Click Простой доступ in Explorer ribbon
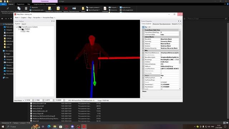 coord(93,10)
